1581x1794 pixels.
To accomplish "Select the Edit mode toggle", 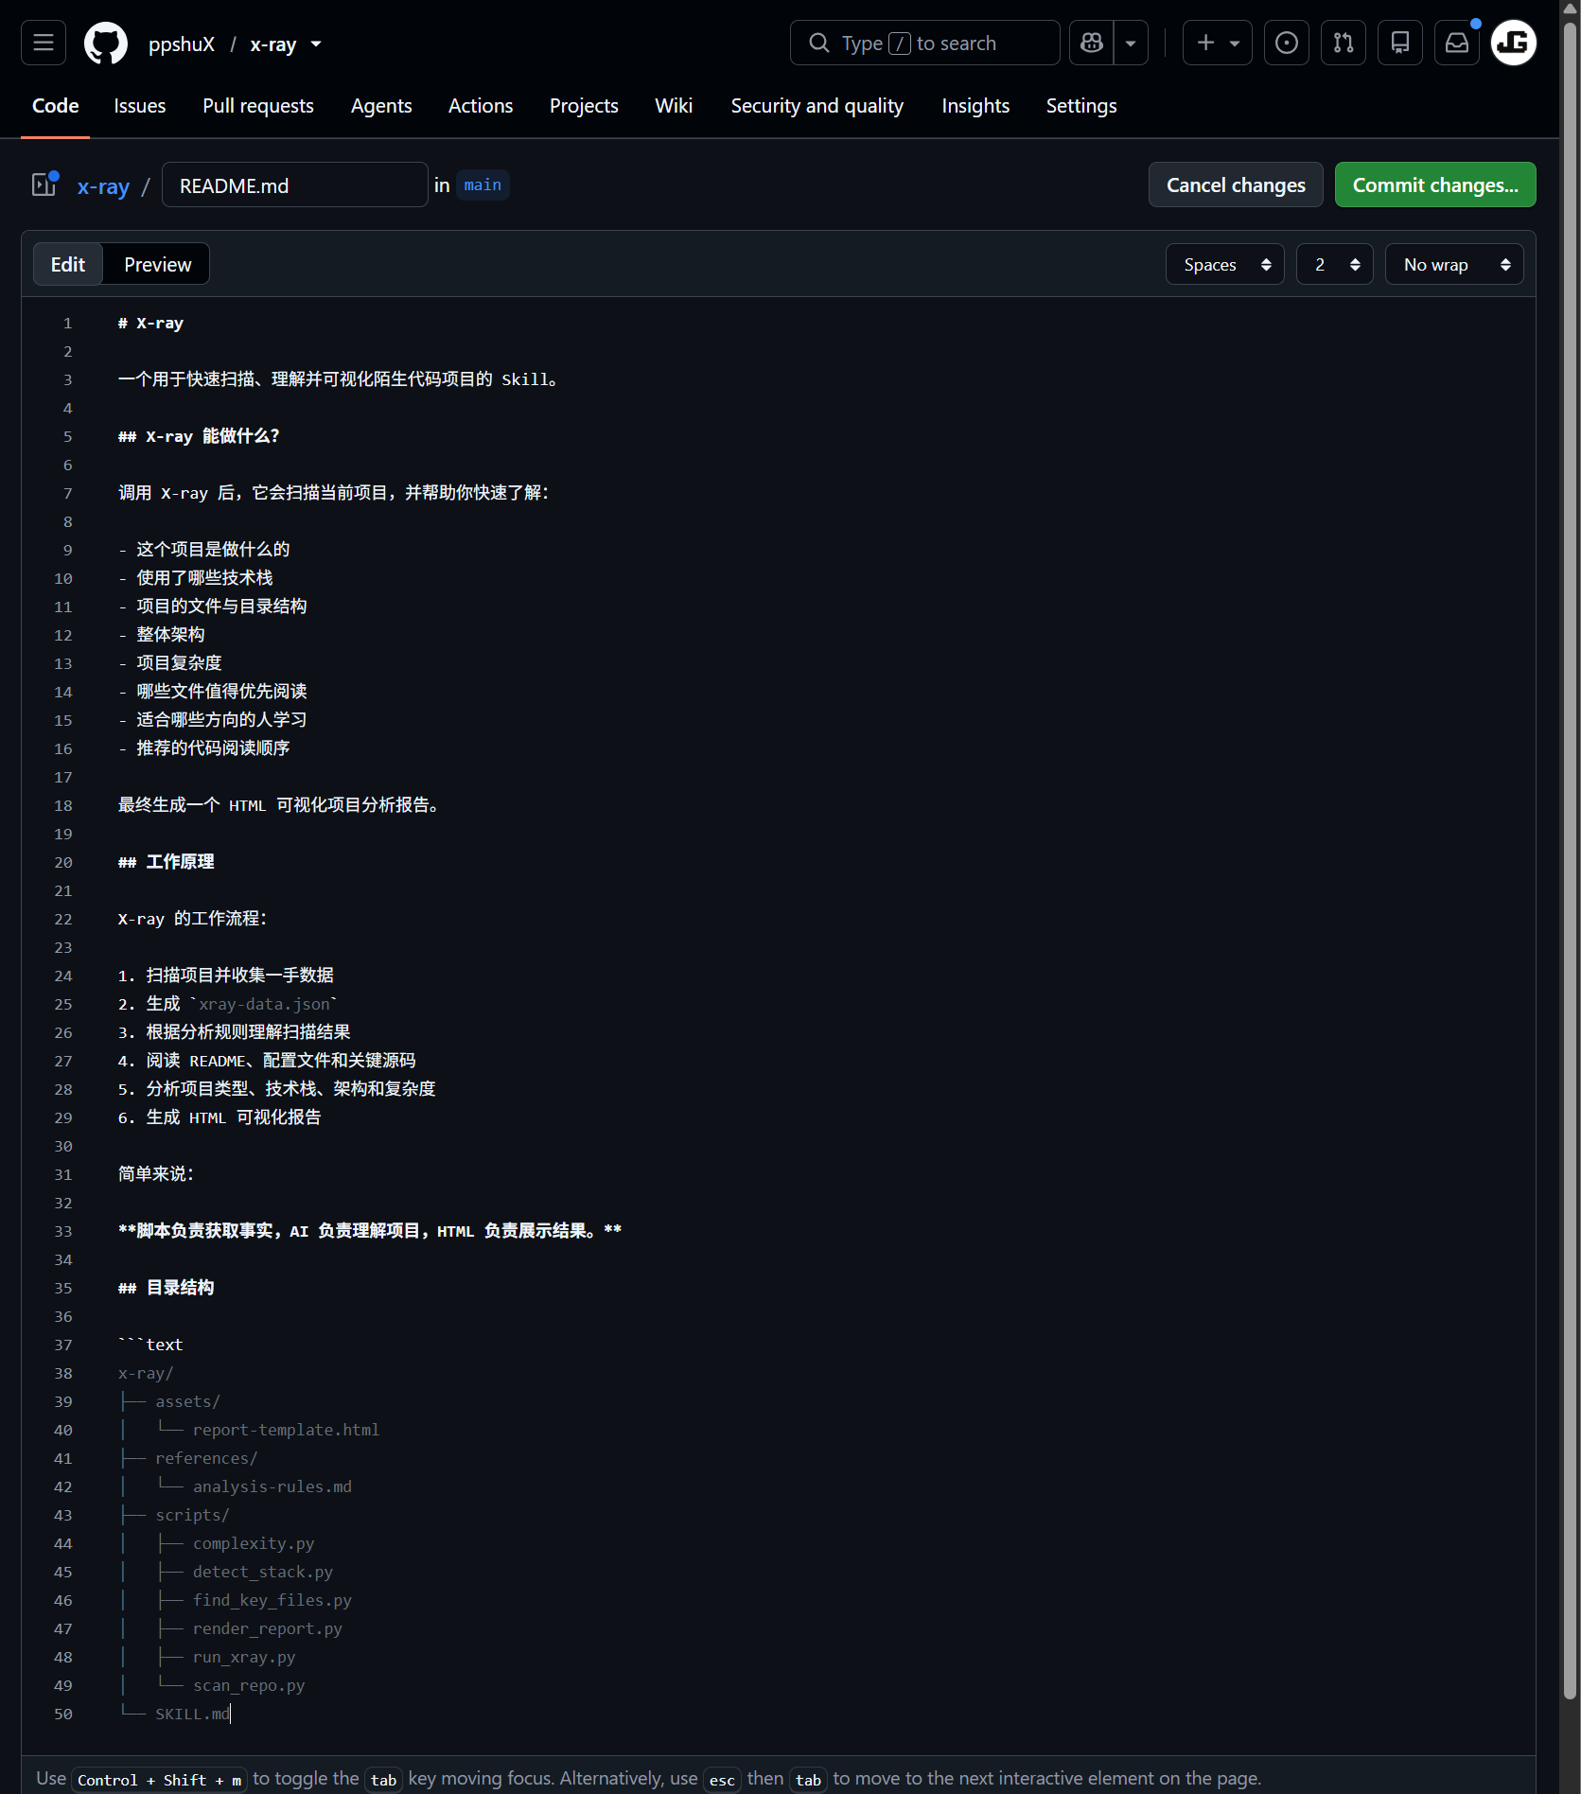I will (x=68, y=264).
